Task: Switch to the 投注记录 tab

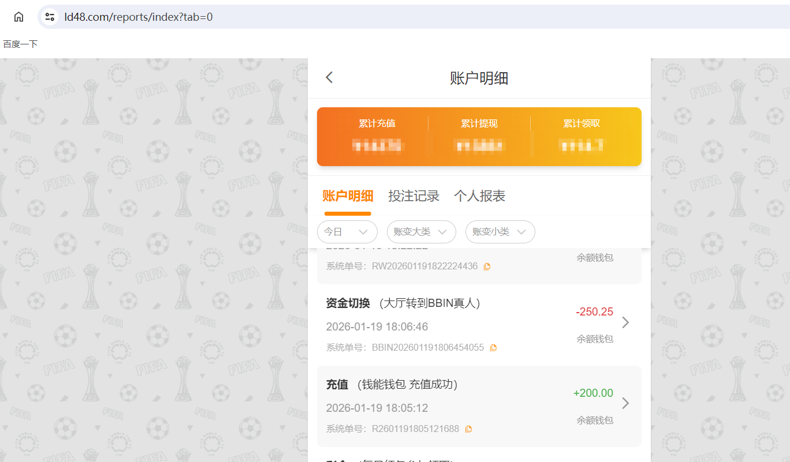Action: click(413, 196)
